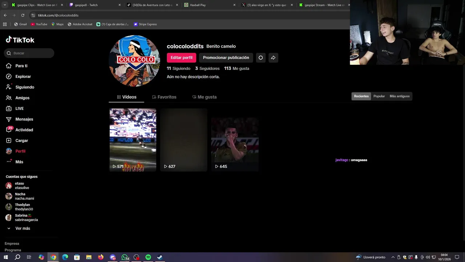Open Spotify from the taskbar

pos(148,257)
